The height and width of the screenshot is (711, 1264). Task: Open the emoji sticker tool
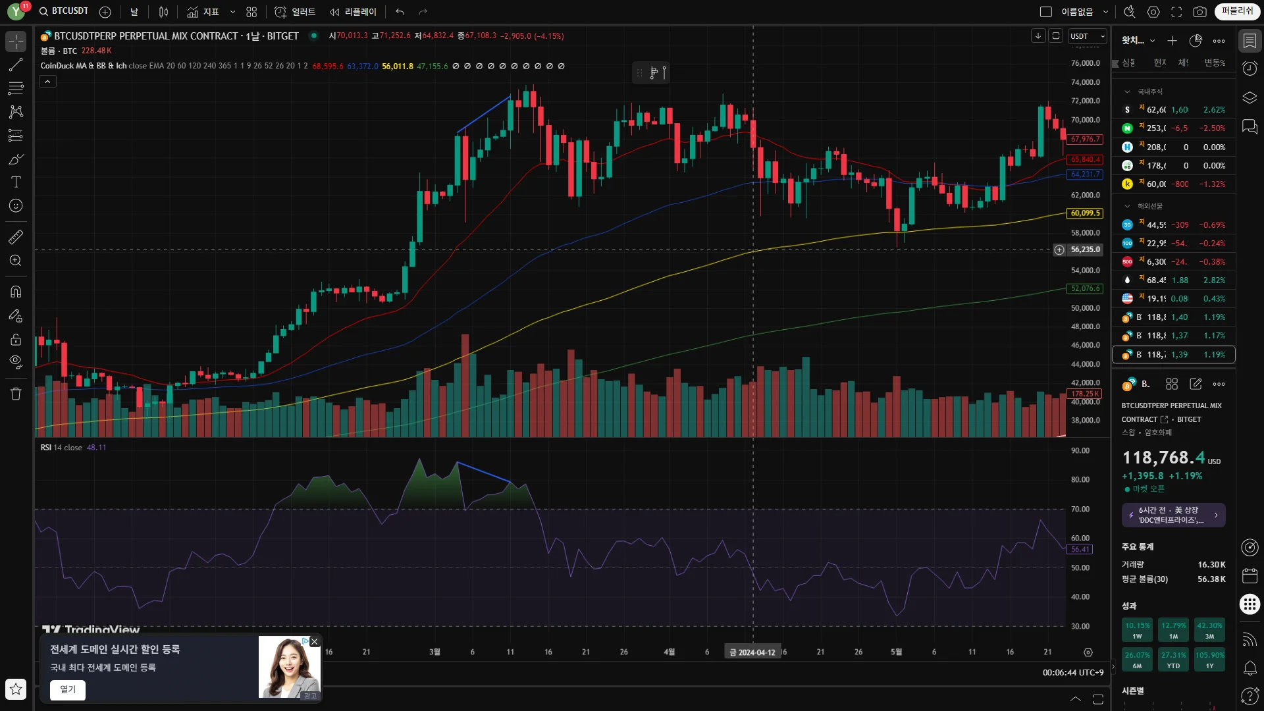(x=16, y=206)
